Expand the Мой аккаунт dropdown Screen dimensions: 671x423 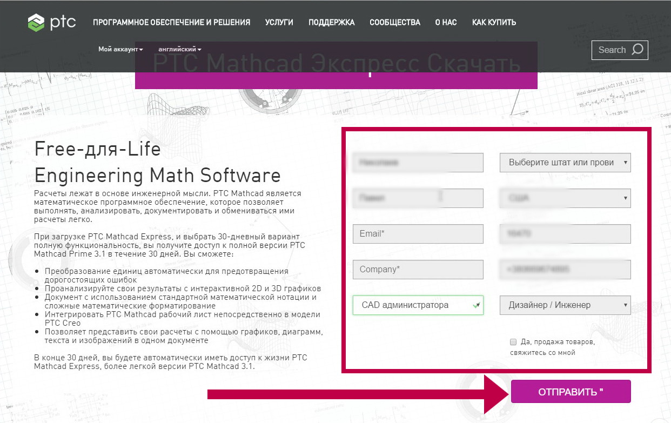tap(120, 49)
